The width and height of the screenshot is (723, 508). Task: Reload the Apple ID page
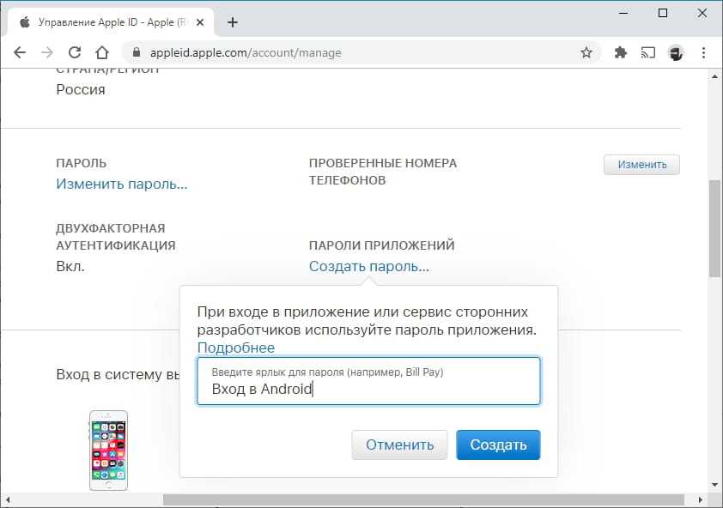[75, 52]
